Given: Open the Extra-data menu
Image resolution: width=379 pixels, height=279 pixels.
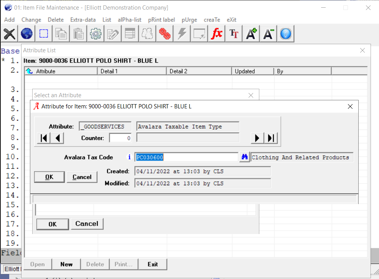Looking at the screenshot, I should (x=83, y=20).
